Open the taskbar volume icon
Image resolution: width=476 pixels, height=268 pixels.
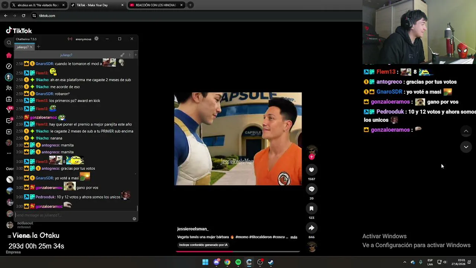click(x=445, y=262)
